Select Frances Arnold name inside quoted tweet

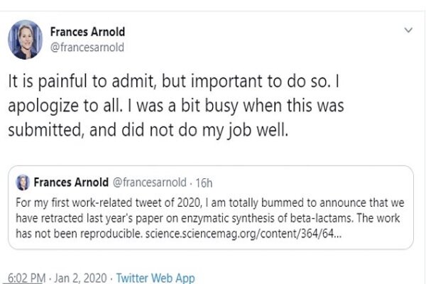(x=71, y=182)
